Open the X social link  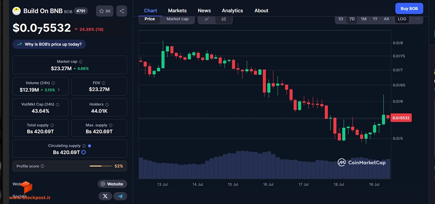105,196
